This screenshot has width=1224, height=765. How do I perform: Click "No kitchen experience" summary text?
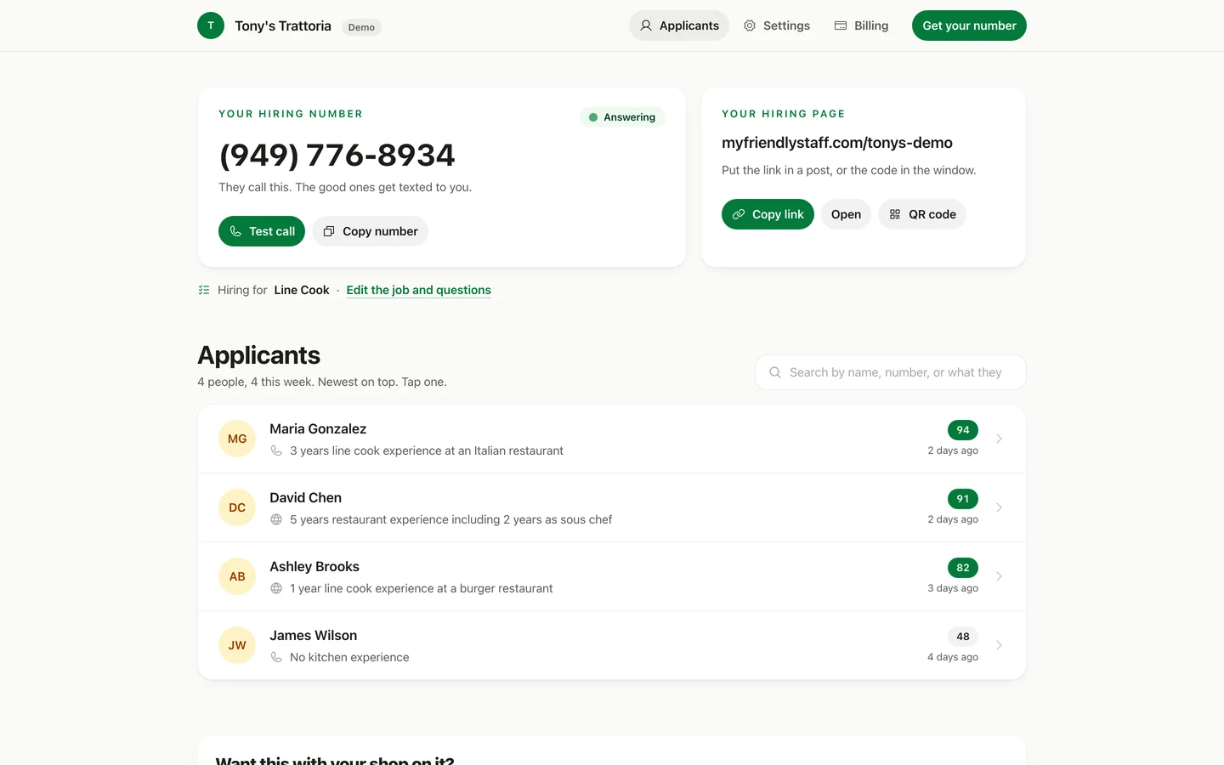[x=349, y=657]
